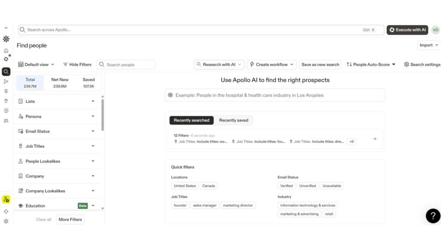Image resolution: width=441 pixels, height=248 pixels.
Task: Open More Filters
Action: 70,219
